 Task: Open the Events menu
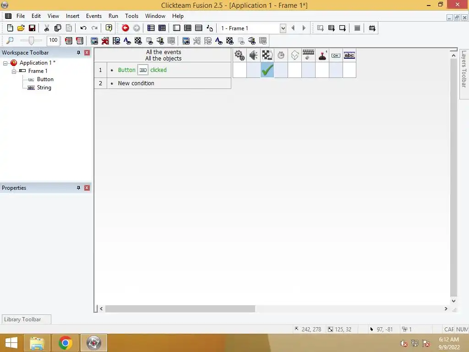click(93, 16)
